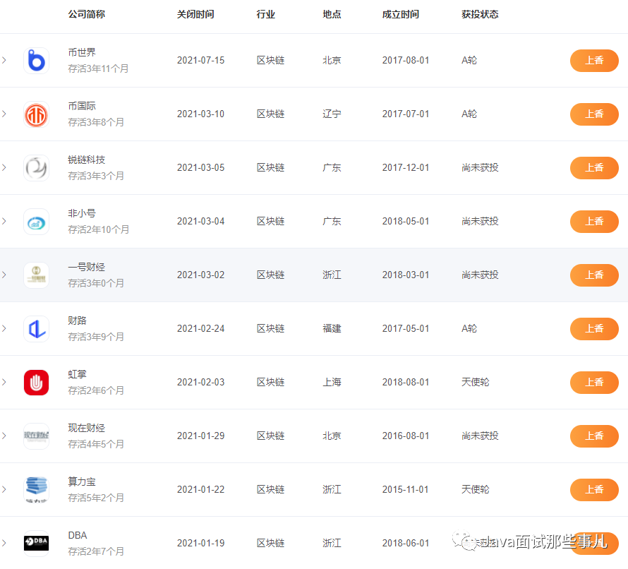The width and height of the screenshot is (628, 569).
Task: Click the 上香 button for DBA
Action: pyautogui.click(x=594, y=543)
